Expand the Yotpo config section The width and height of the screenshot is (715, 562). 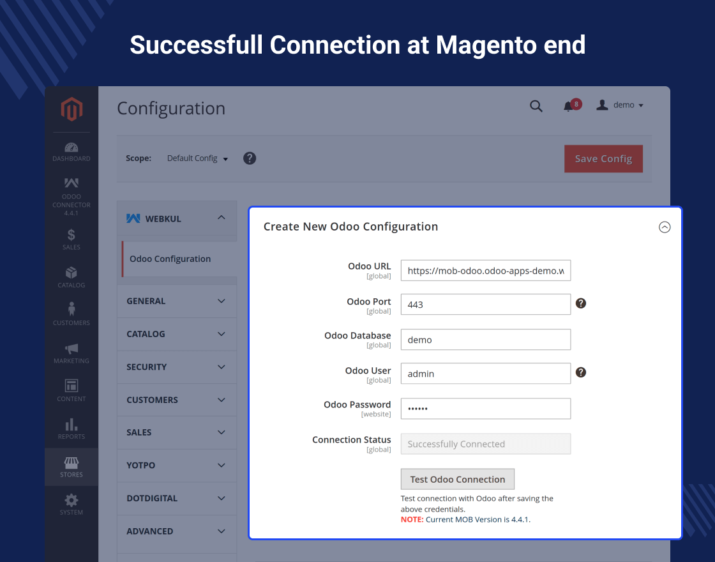click(x=177, y=466)
